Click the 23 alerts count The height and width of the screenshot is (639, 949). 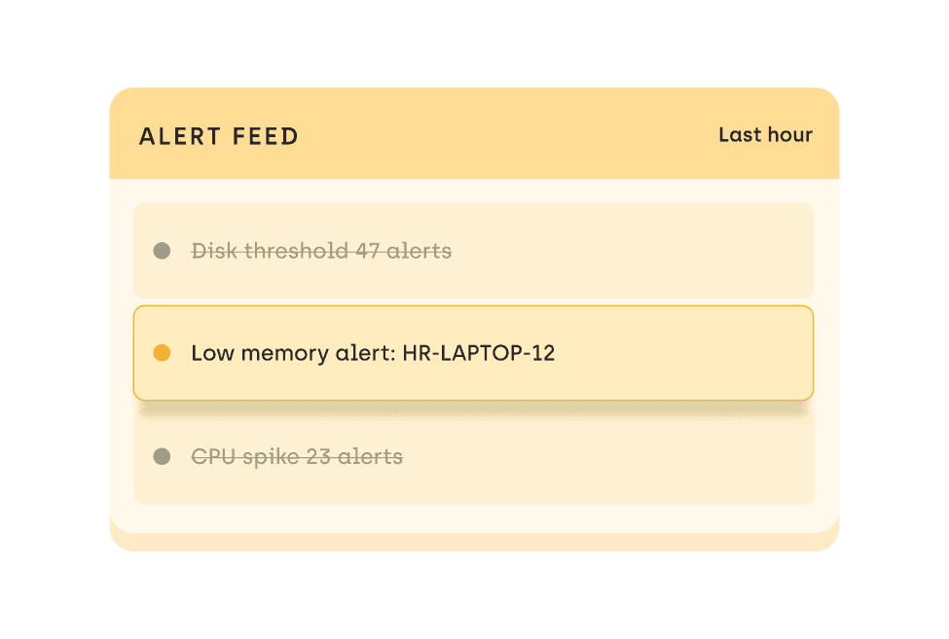pos(354,456)
